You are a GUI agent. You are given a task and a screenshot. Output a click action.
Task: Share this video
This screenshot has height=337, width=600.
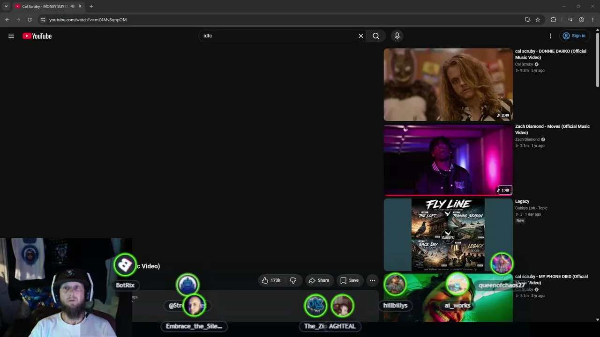click(319, 280)
